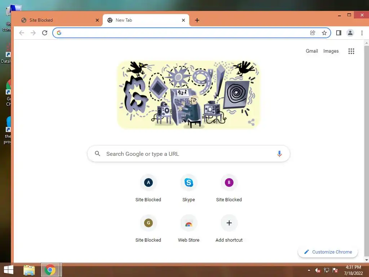Click the Google Doodle image
Image resolution: width=369 pixels, height=277 pixels.
(x=188, y=95)
